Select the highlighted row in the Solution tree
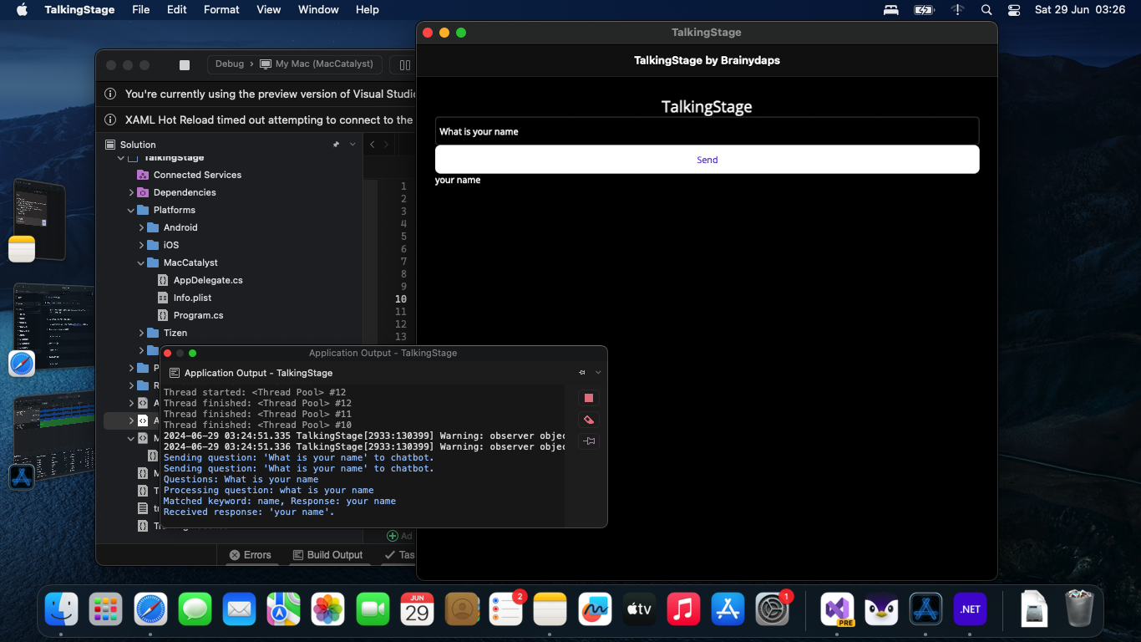1141x642 pixels. (x=131, y=420)
